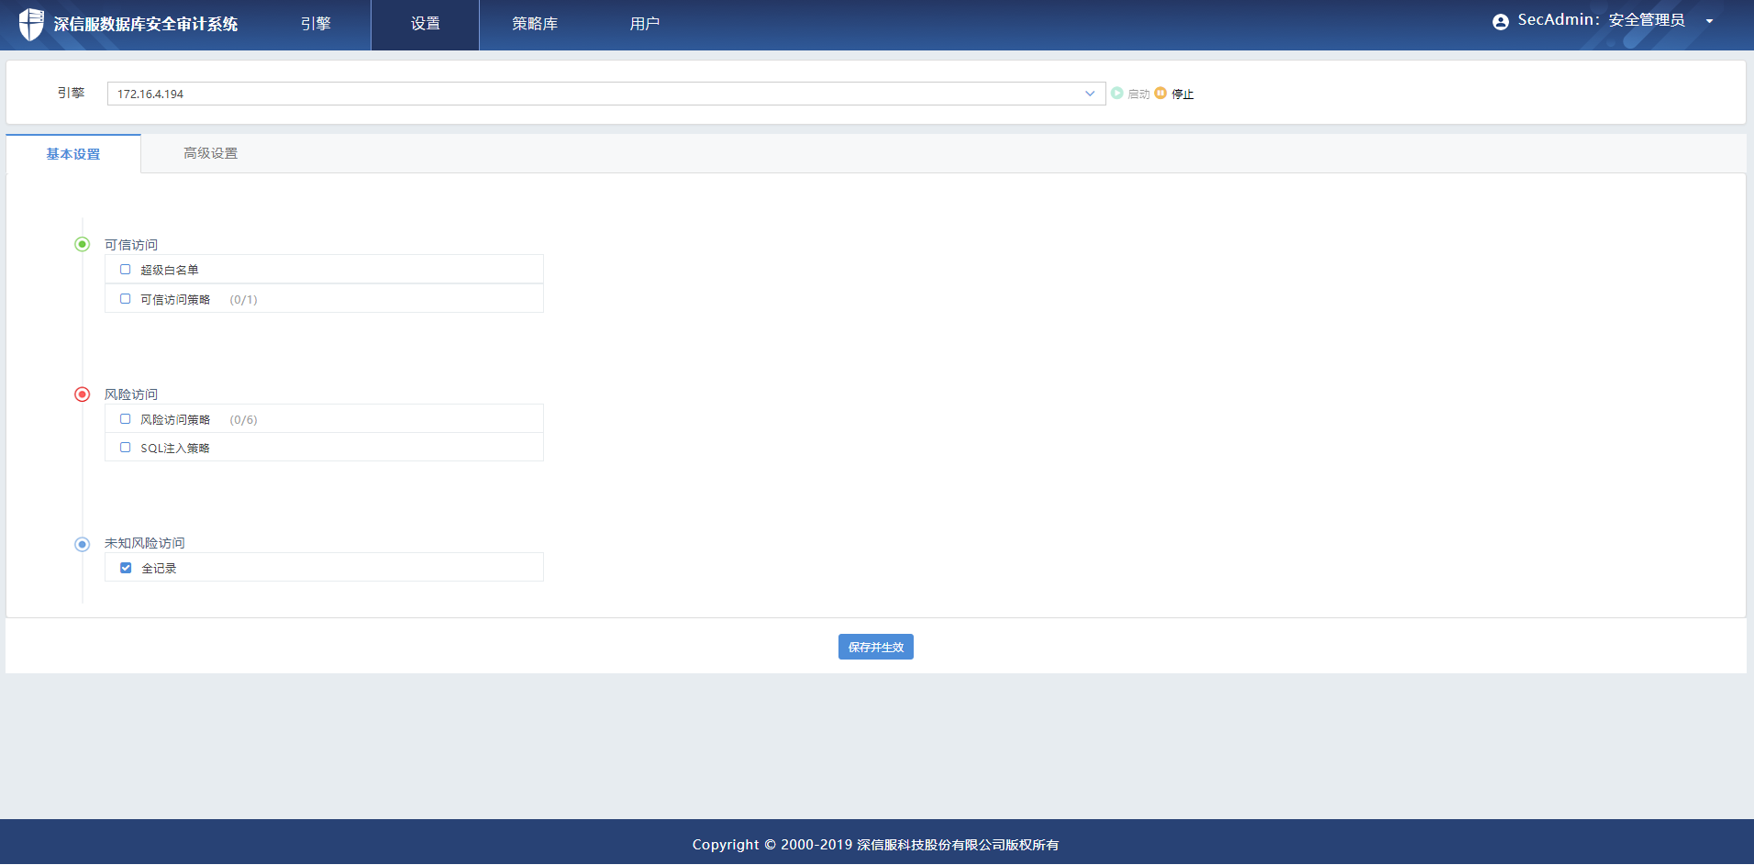Click the blue 未知风险访问 timeline marker
Screen dimensions: 1754x865
coord(83,544)
